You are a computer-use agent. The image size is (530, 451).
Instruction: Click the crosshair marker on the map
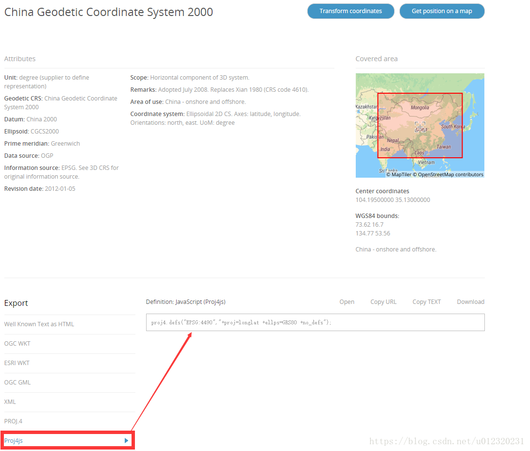coord(420,127)
